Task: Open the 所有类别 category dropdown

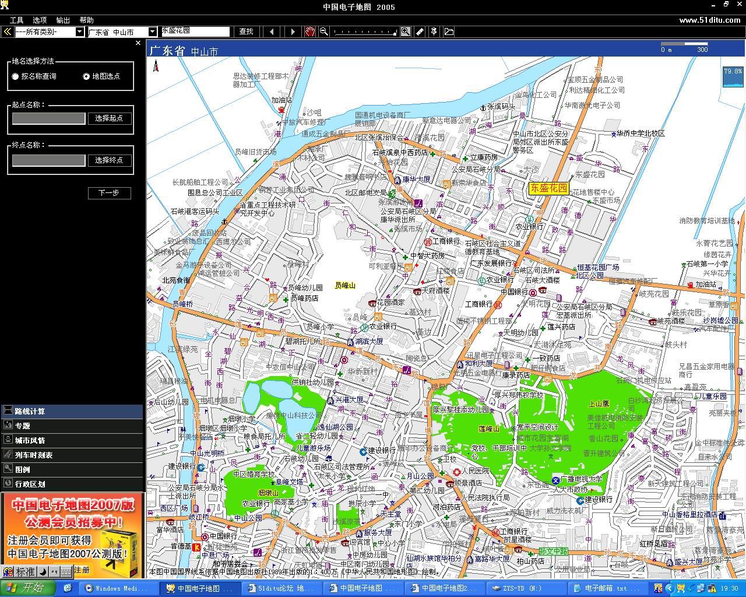Action: coord(50,32)
